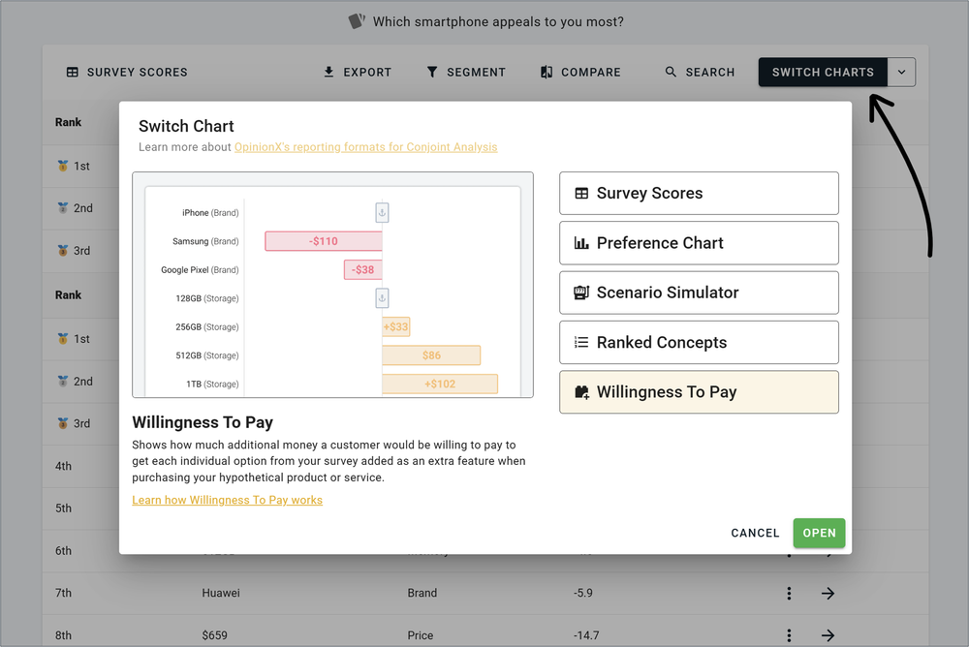Viewport: 969px width, 647px height.
Task: Click the Survey Scores grid icon in dialog
Action: point(581,194)
